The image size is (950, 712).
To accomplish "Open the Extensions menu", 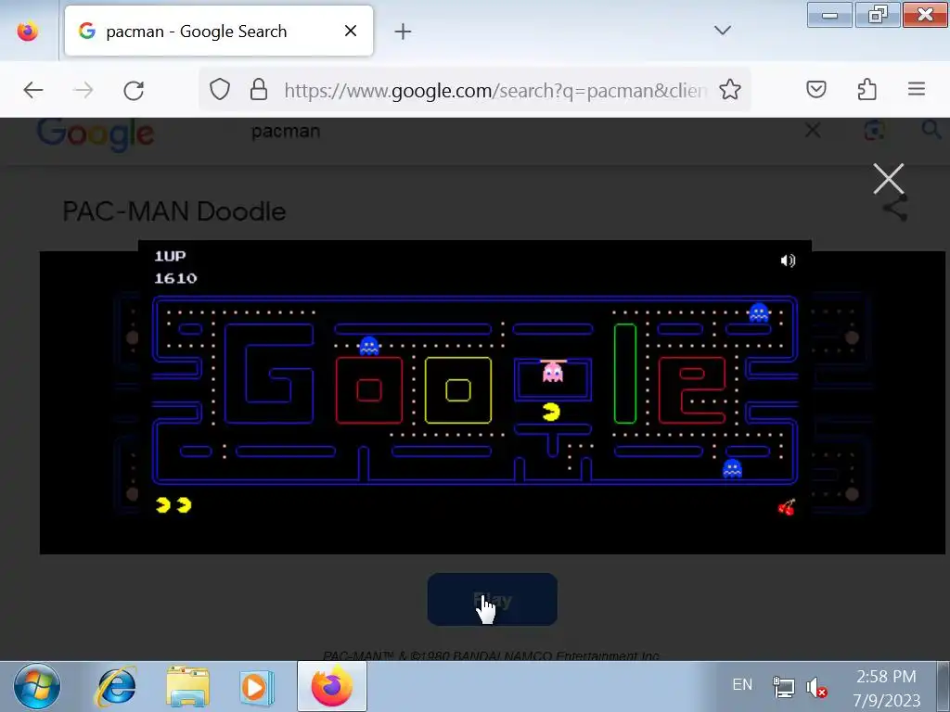I will [867, 90].
